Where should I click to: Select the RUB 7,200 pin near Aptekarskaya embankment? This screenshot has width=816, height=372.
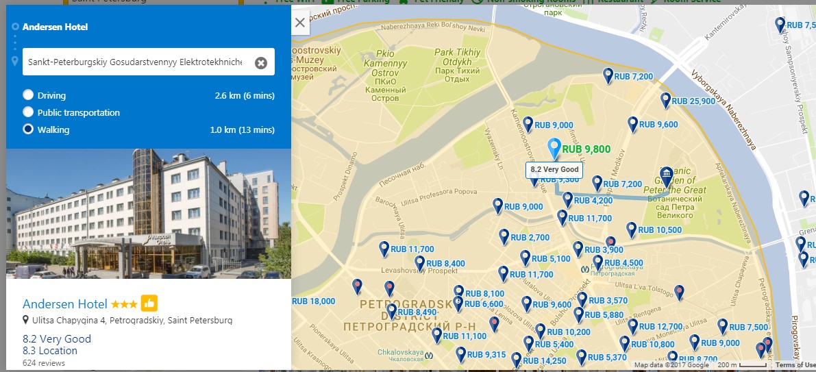click(608, 76)
